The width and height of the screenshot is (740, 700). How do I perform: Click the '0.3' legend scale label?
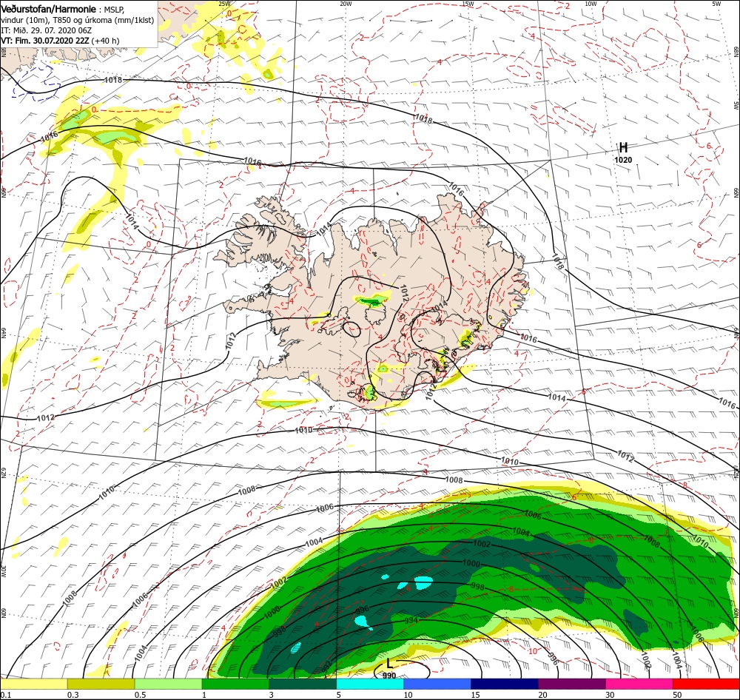pos(73,695)
